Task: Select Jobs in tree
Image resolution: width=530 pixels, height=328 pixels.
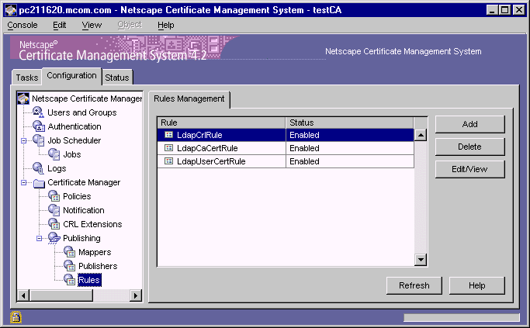Action: point(72,154)
